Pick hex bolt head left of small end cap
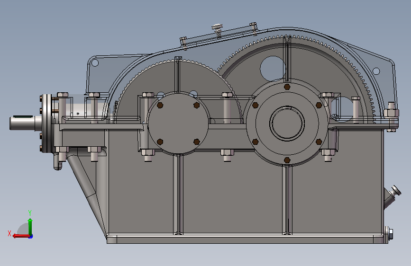Screen dimensions: 411x266 [148, 95]
